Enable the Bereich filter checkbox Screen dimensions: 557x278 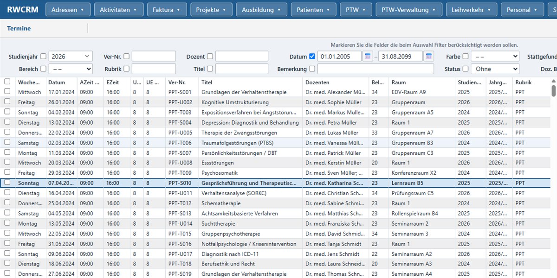point(43,69)
